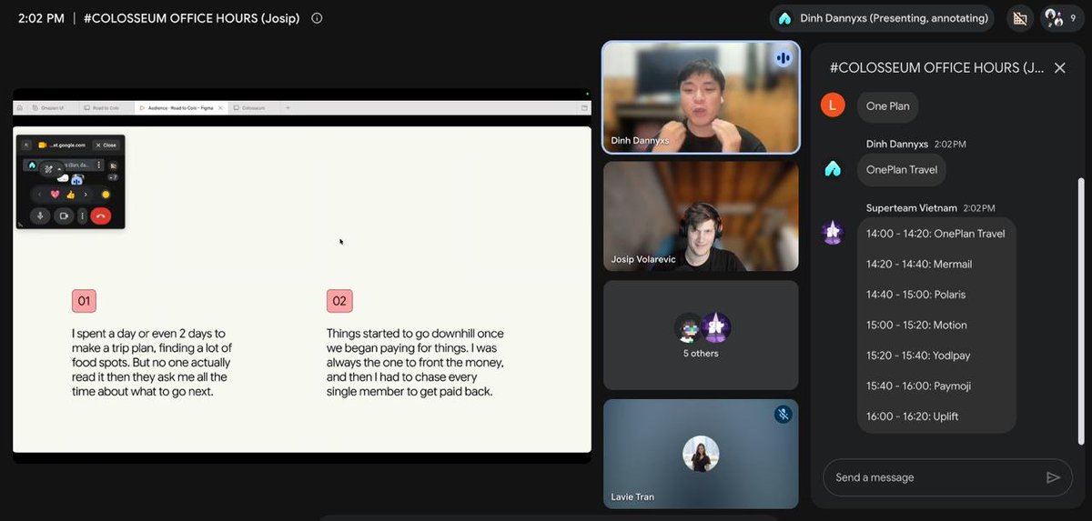Click 'Close' on the floating Meet panel
Screen dimensions: 1092x521
106,145
